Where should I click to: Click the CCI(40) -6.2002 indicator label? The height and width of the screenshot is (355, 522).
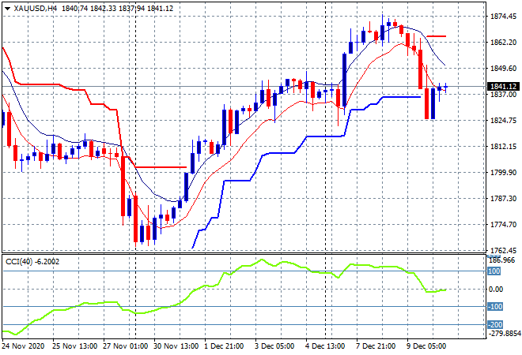coord(32,262)
